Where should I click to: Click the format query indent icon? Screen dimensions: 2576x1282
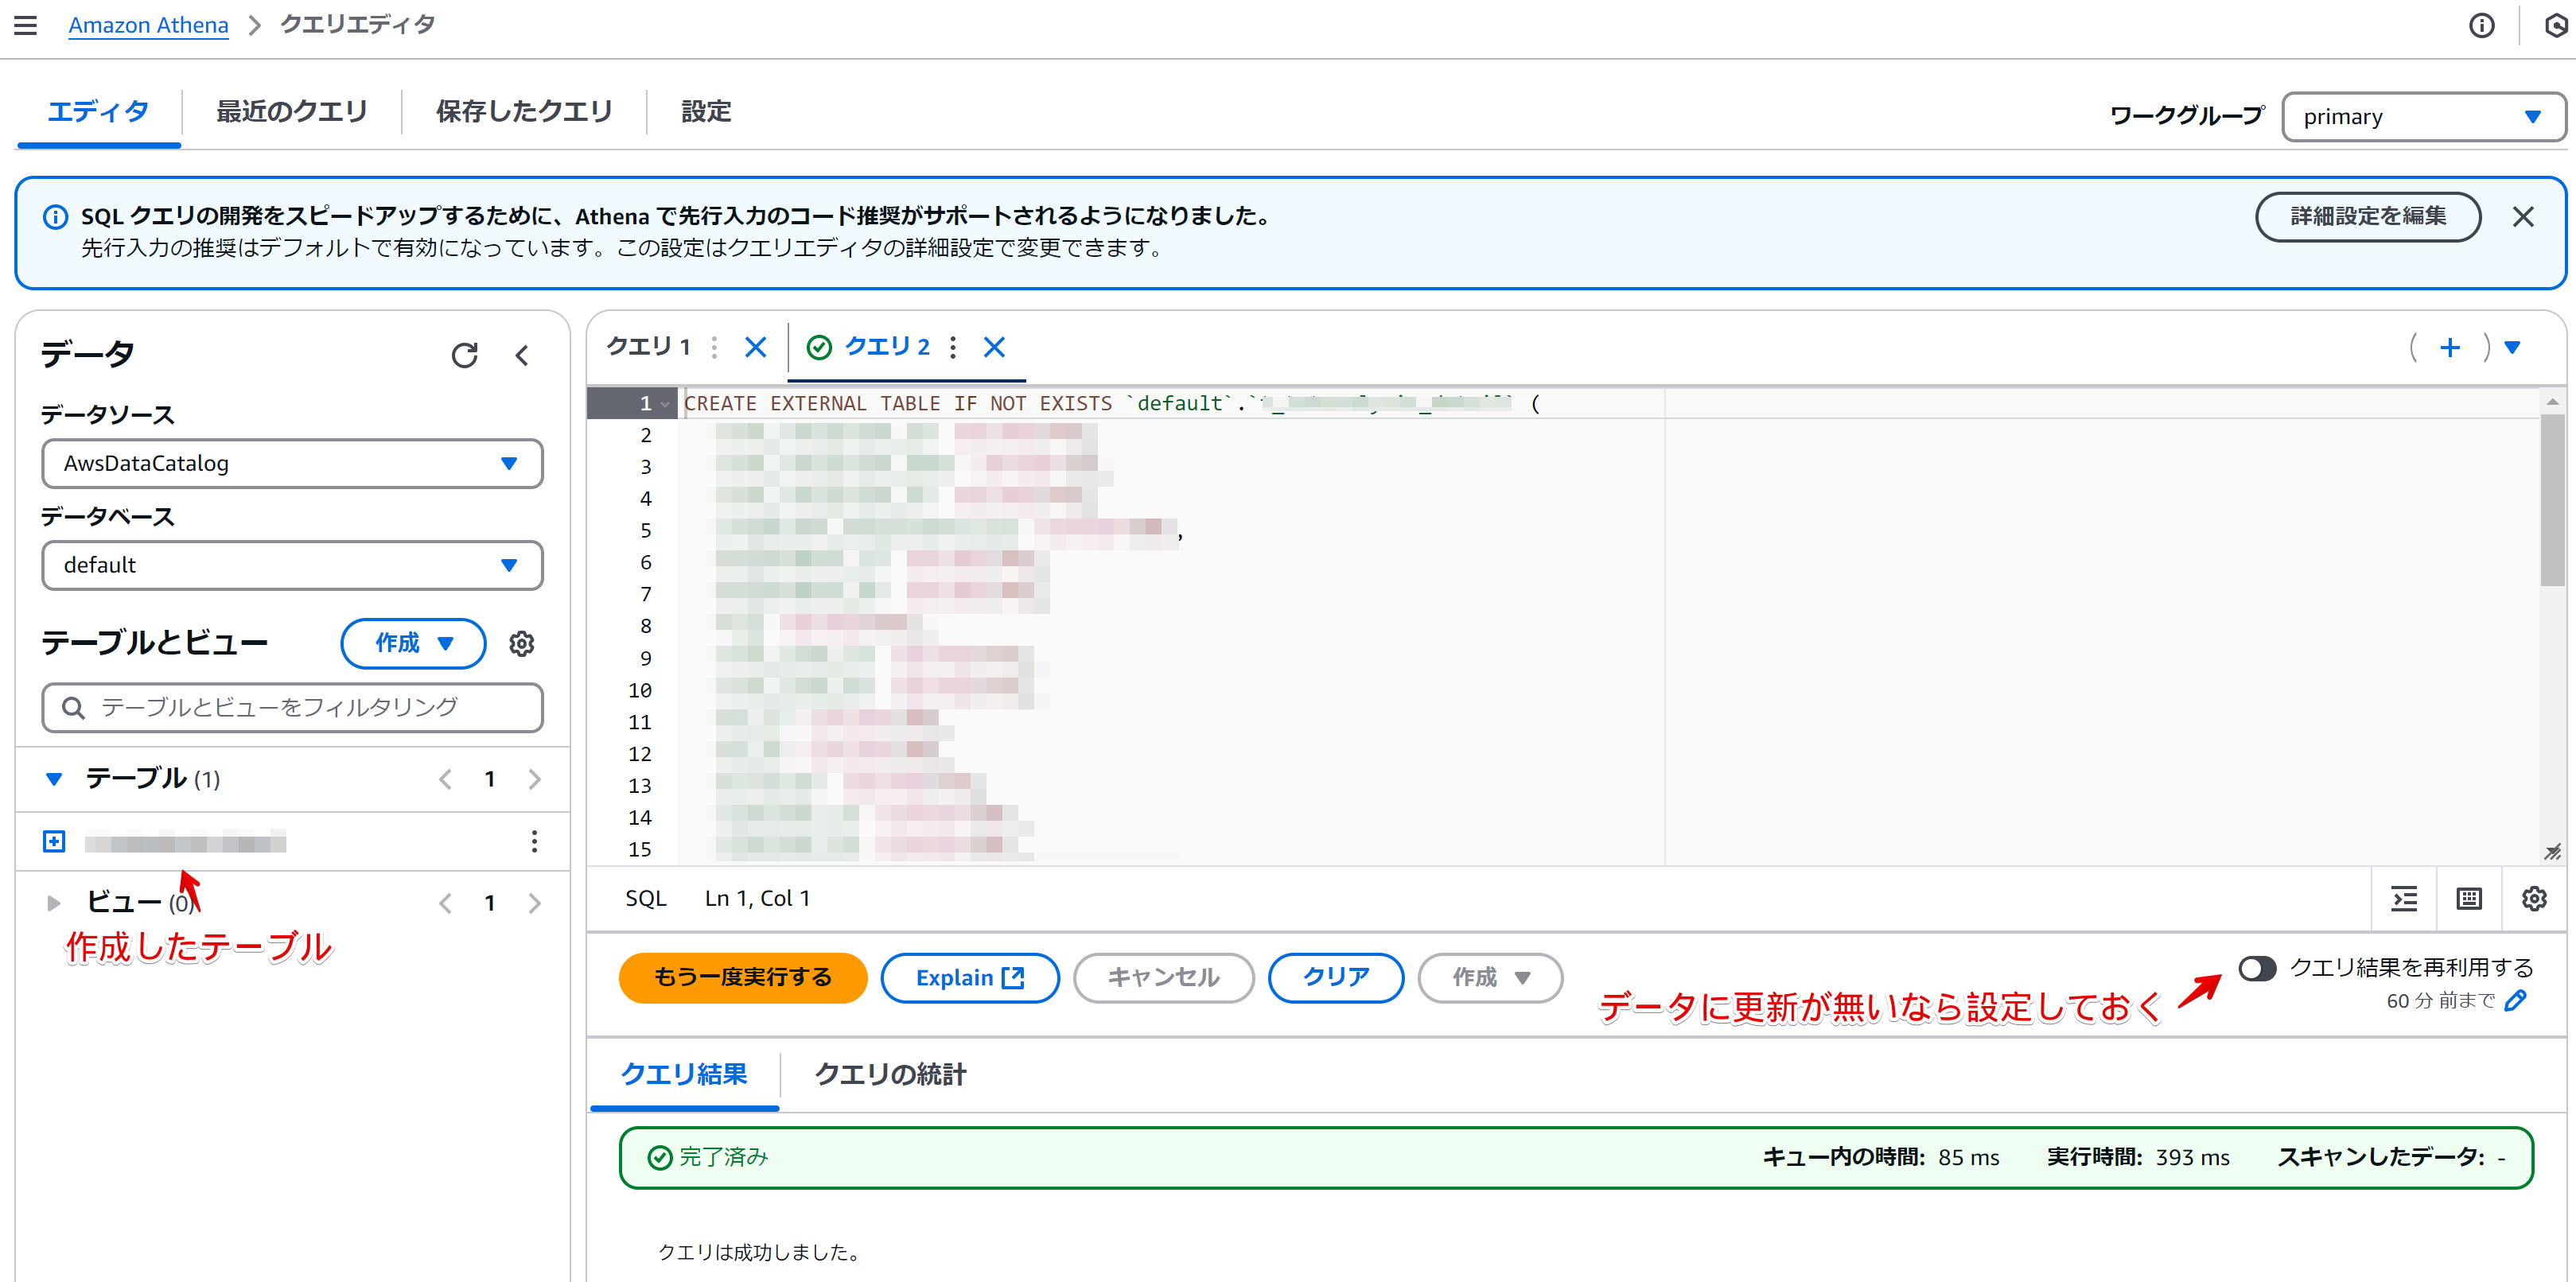(x=2404, y=898)
